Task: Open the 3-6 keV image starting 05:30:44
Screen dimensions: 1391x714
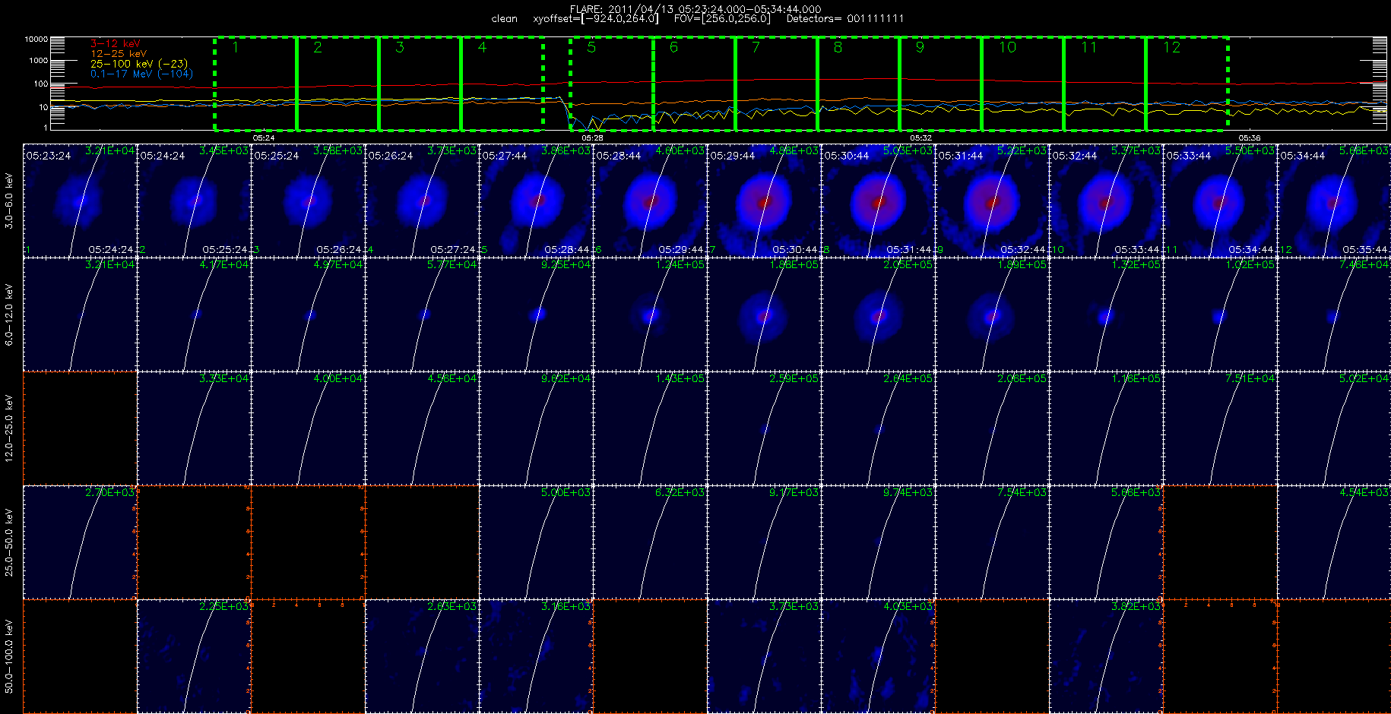Action: click(x=878, y=201)
